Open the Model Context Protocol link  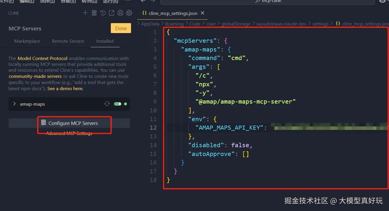click(43, 58)
